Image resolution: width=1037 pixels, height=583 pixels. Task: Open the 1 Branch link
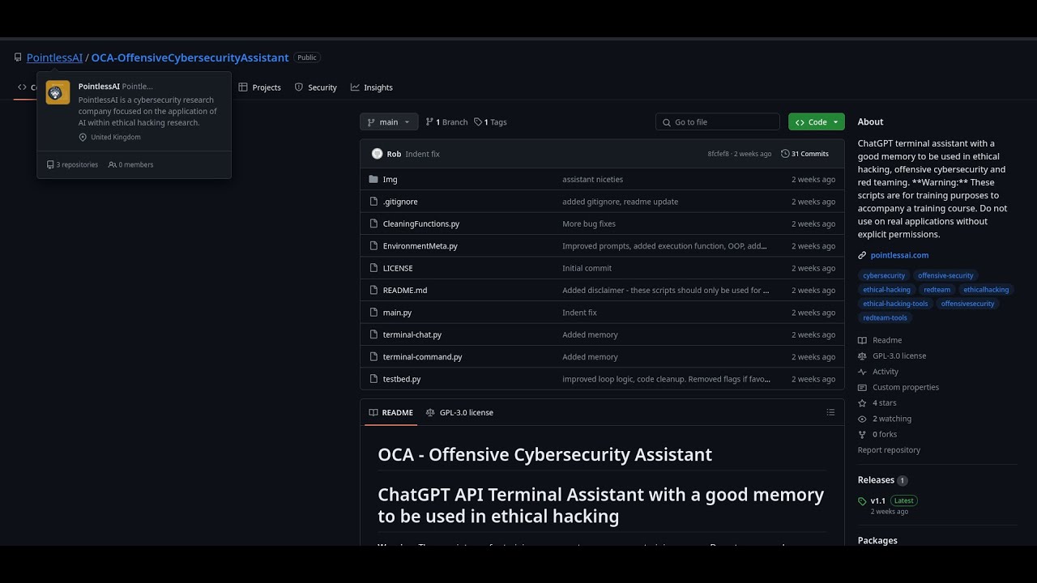click(446, 122)
